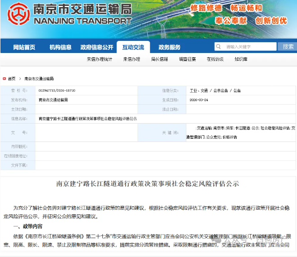Click the 搜索 search button

pos(288,47)
